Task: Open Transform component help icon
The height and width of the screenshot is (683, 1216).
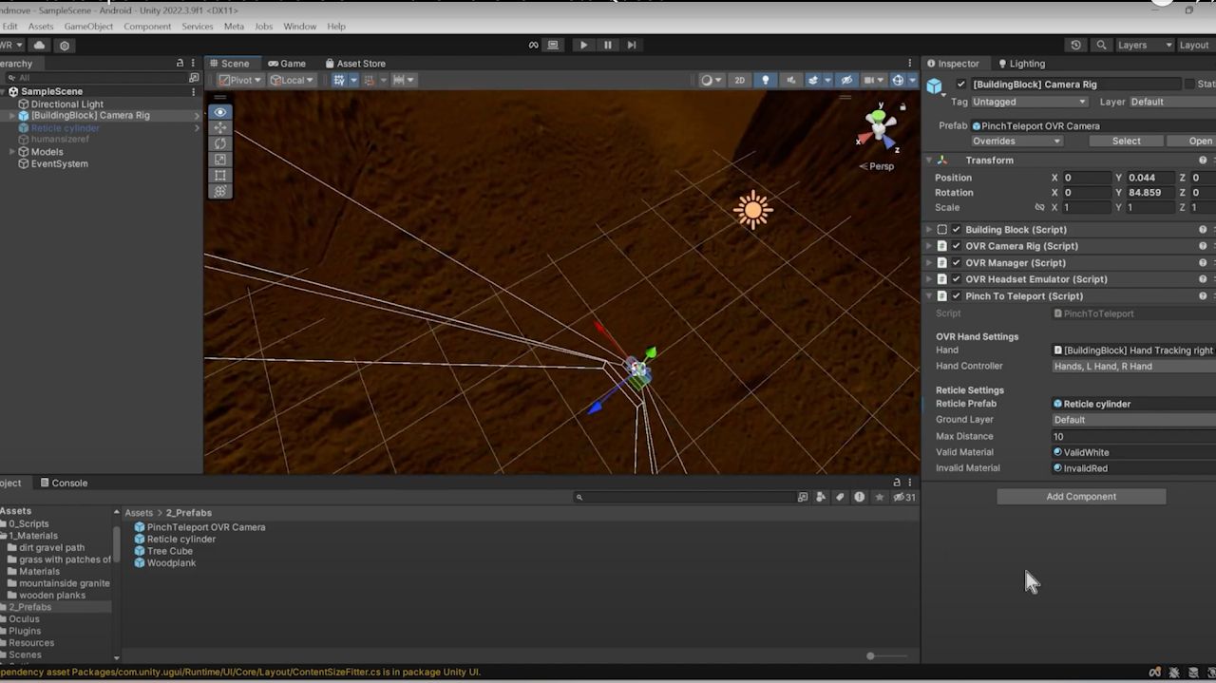Action: point(1203,161)
